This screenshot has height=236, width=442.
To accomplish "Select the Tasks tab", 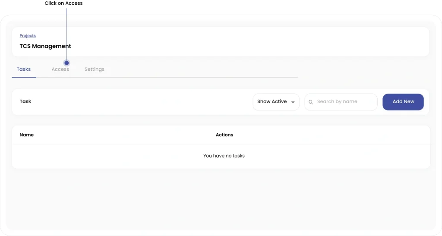I will (x=24, y=69).
